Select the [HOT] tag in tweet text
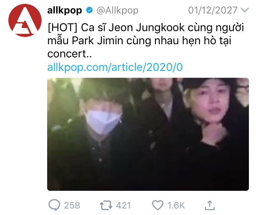 62,28
